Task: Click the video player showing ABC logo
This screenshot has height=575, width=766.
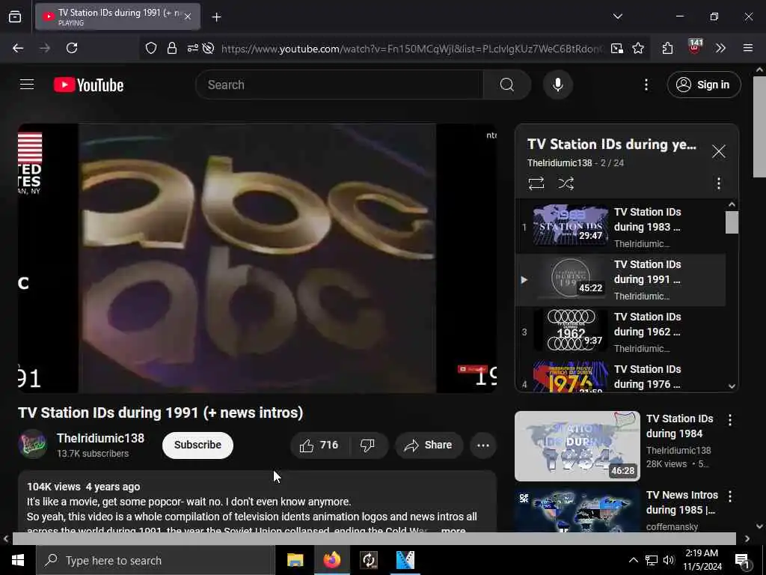Action: (257, 258)
